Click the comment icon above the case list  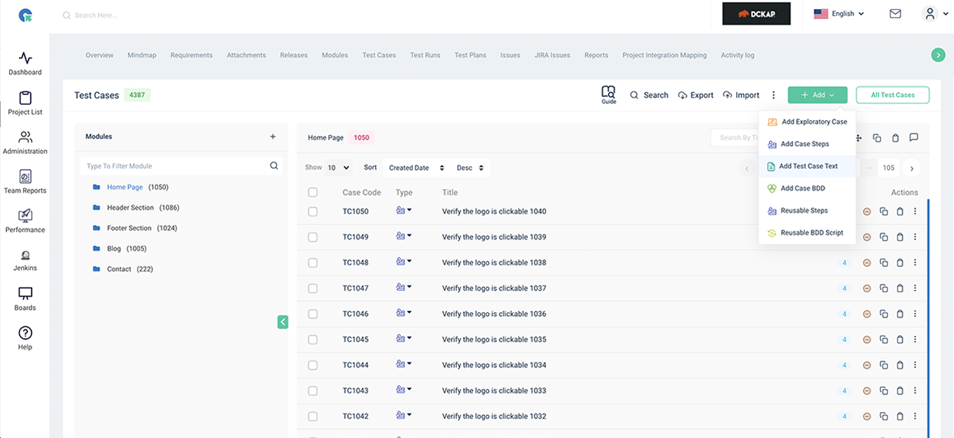913,138
